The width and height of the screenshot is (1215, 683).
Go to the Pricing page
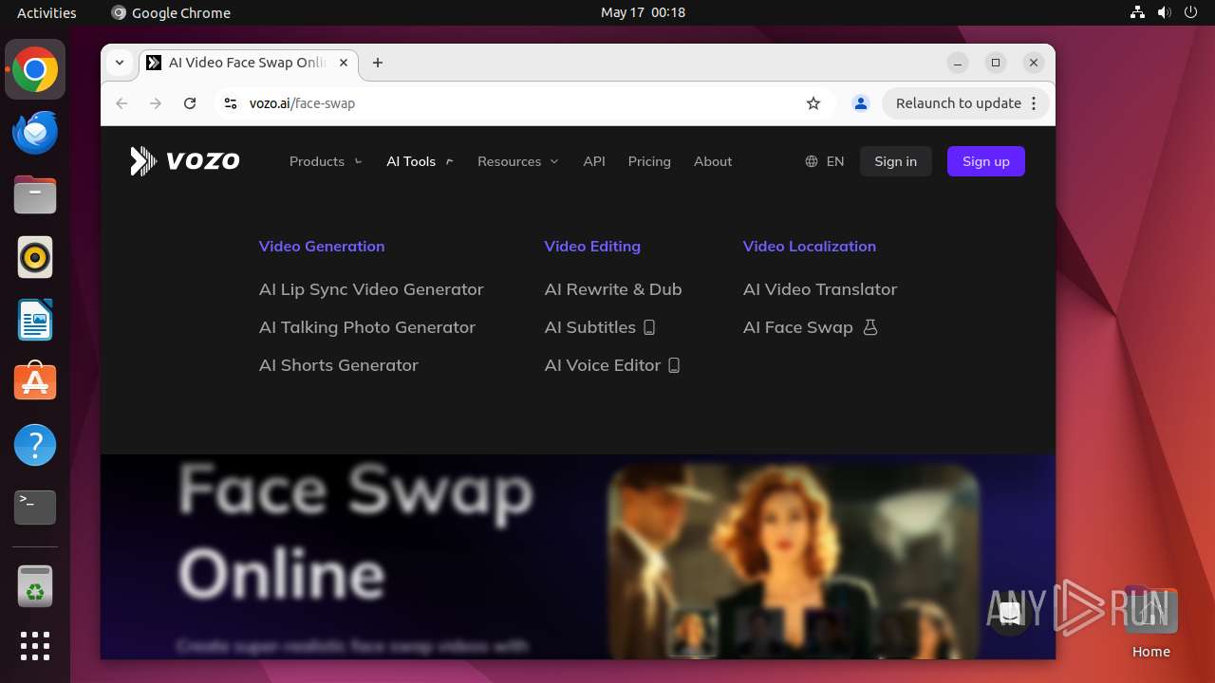(649, 161)
